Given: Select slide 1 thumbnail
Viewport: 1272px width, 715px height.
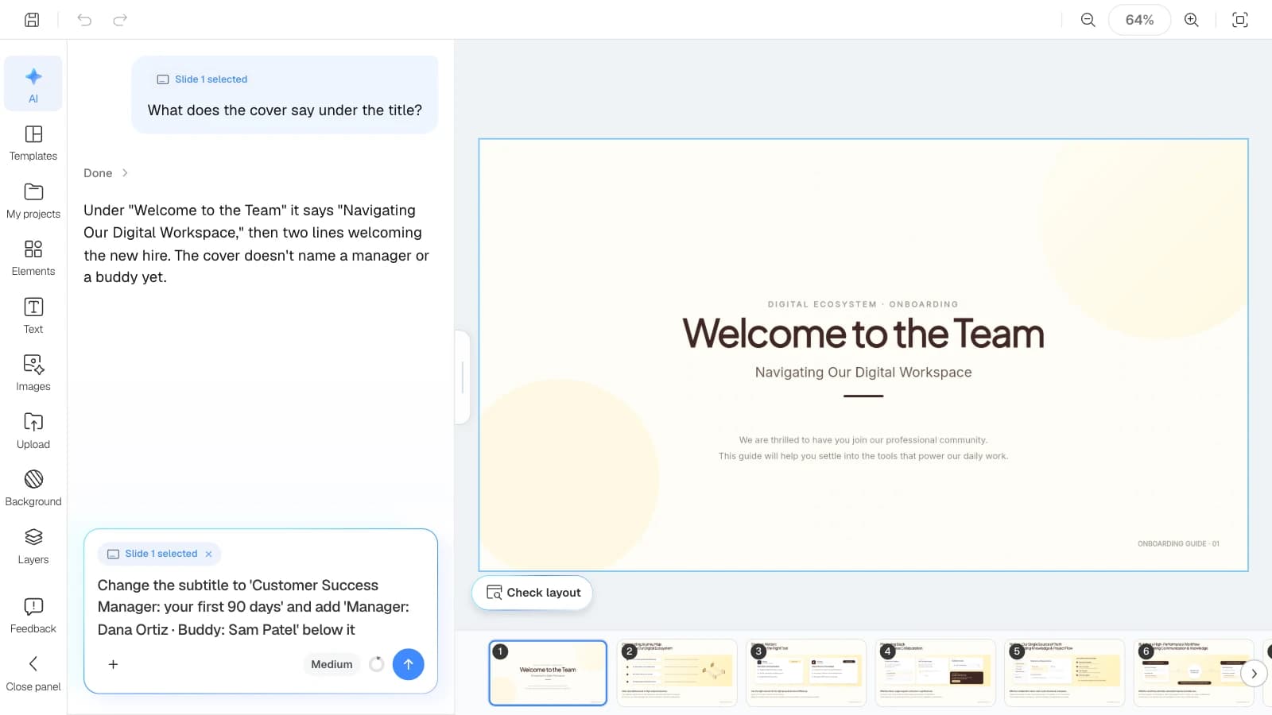Looking at the screenshot, I should click(548, 672).
